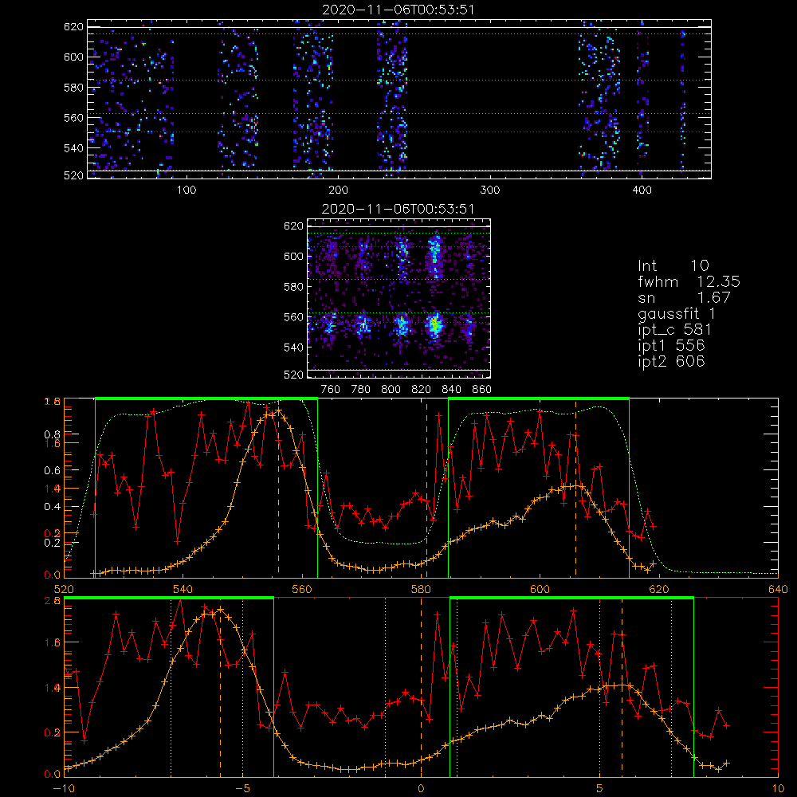Click the white "0.6" y-axis label

53,471
